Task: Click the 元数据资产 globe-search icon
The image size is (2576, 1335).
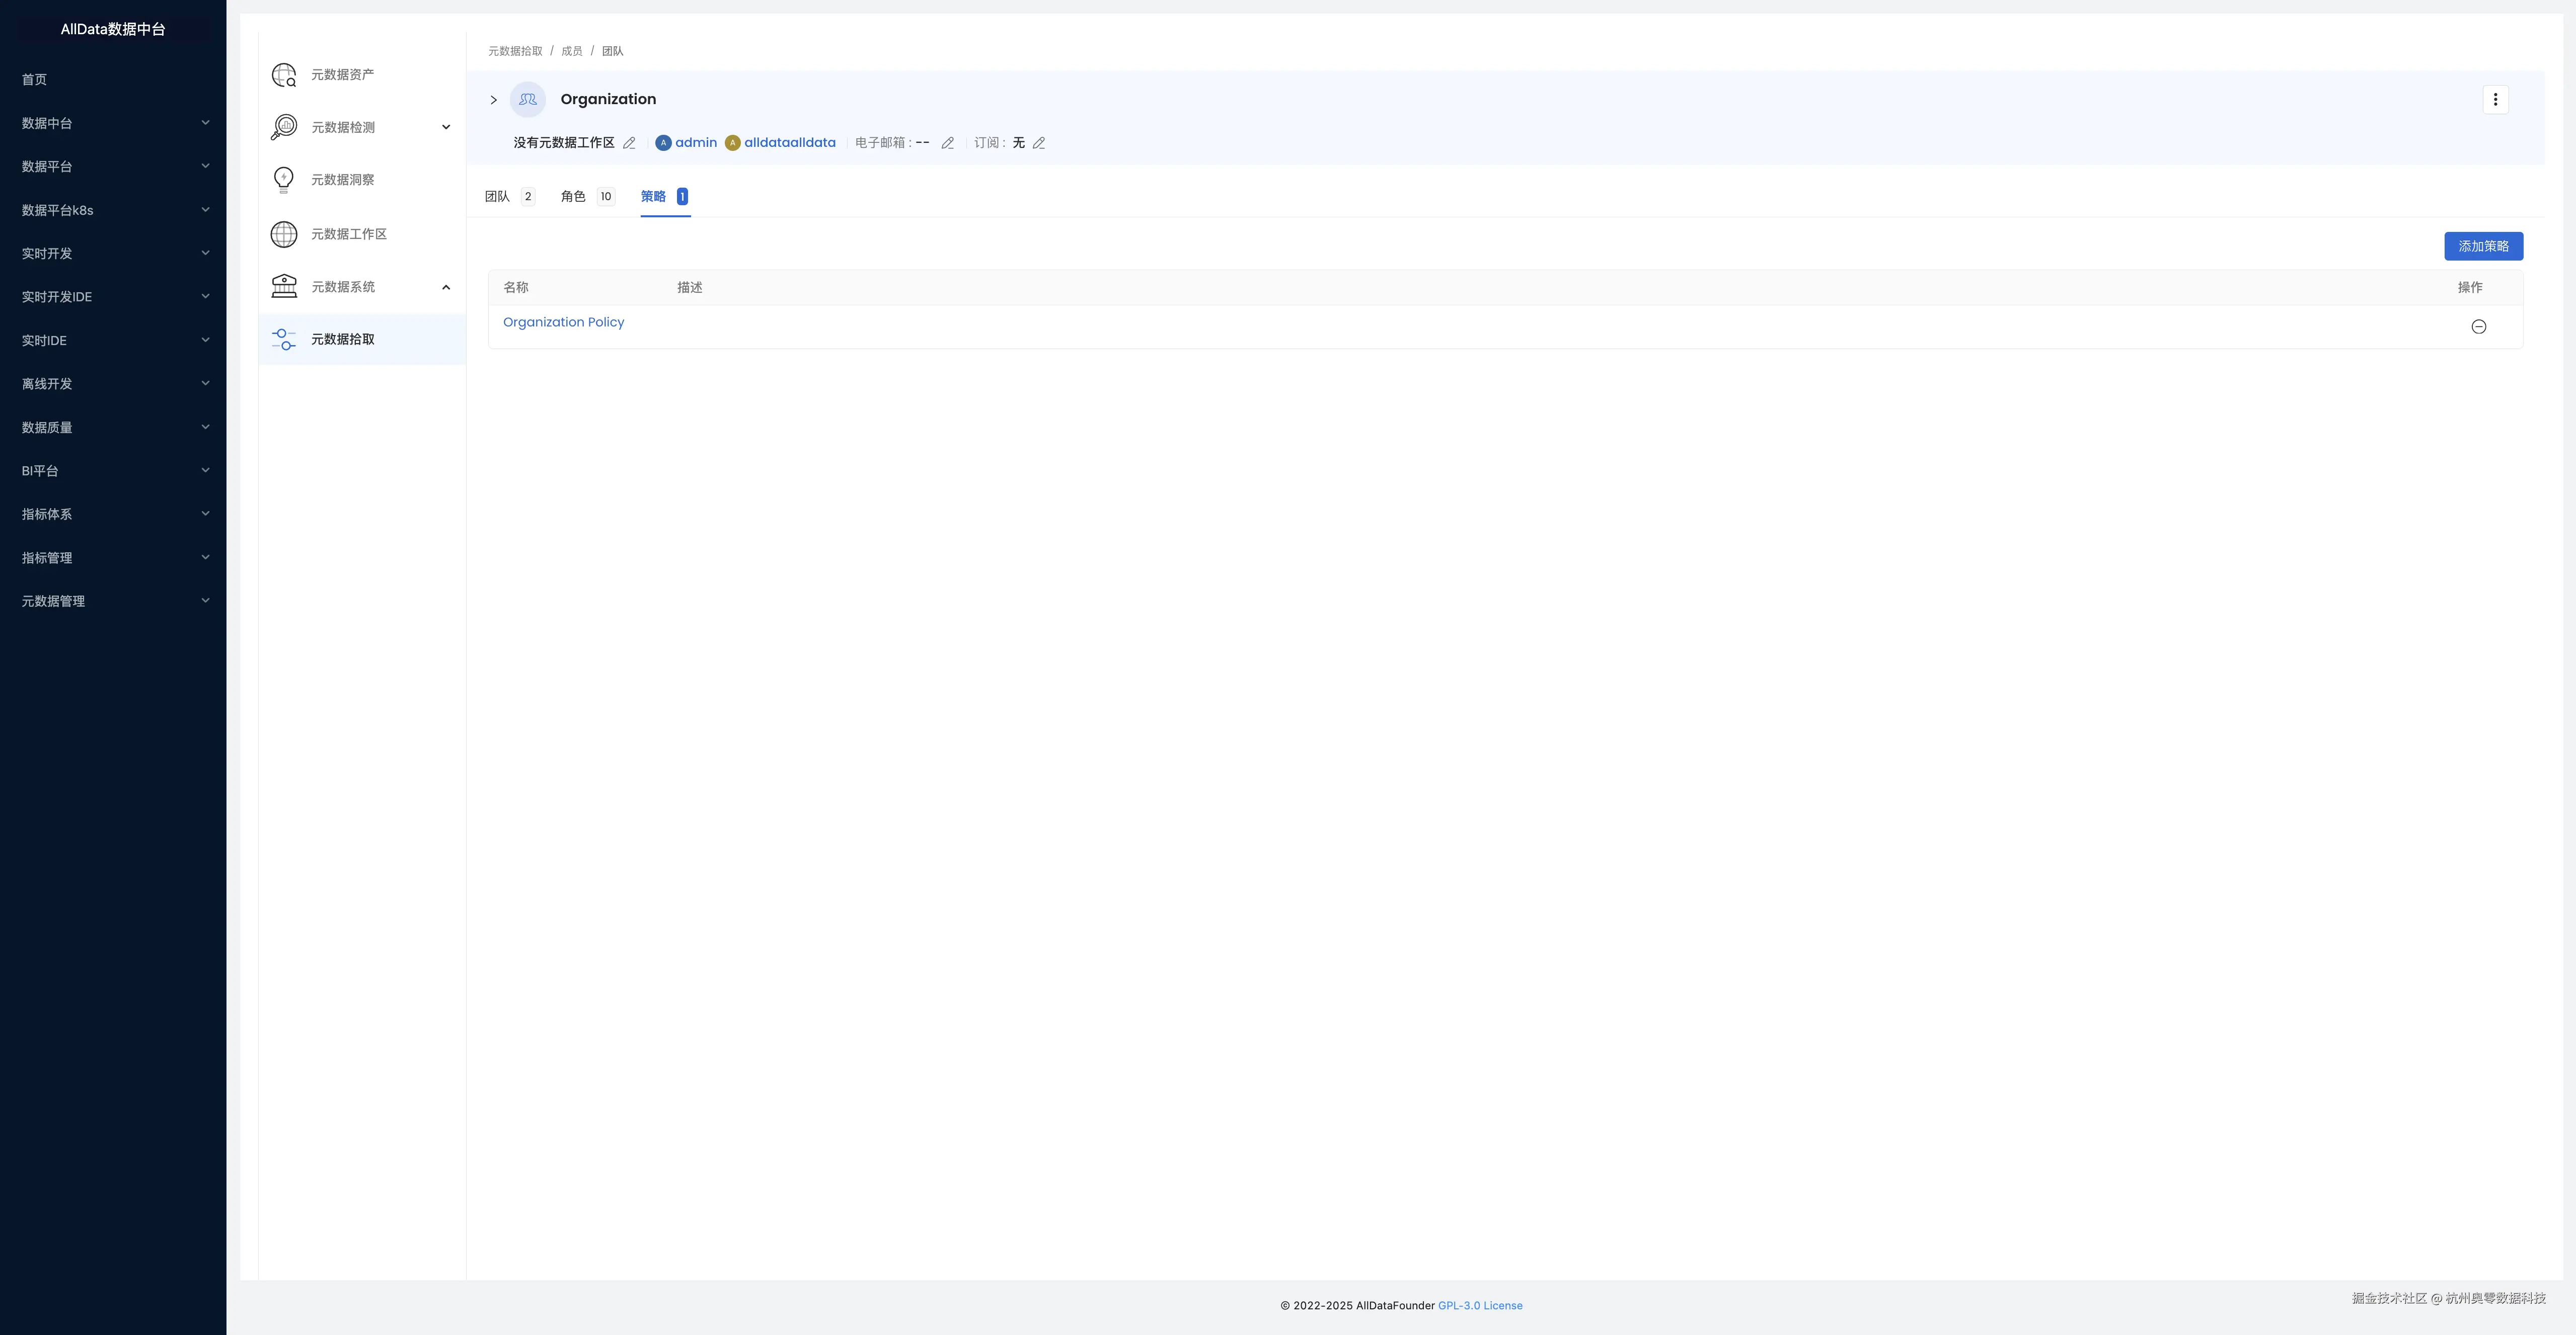Action: (x=284, y=75)
